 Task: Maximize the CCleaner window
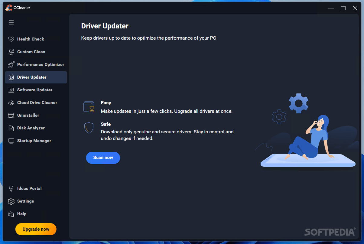[343, 8]
